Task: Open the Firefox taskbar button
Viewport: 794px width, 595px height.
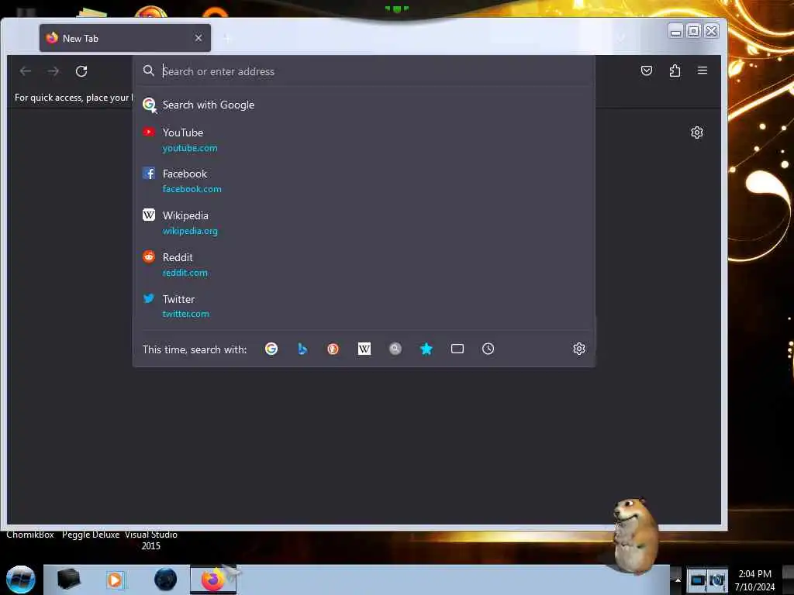Action: [213, 580]
